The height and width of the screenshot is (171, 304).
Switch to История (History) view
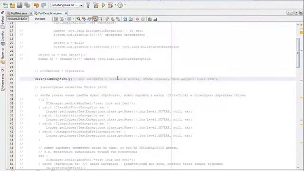pyautogui.click(x=40, y=19)
